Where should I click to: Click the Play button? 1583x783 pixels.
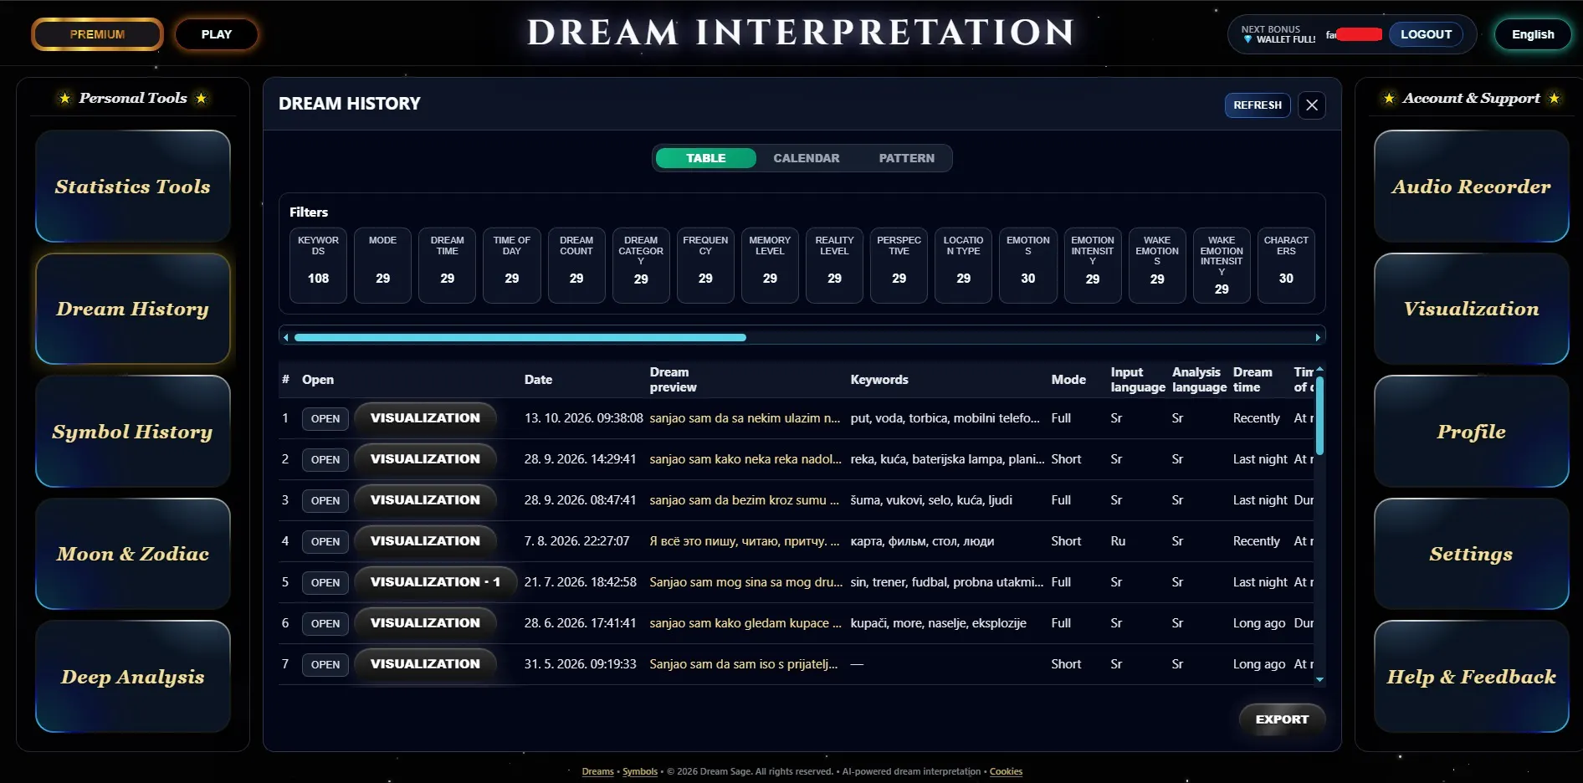click(217, 34)
